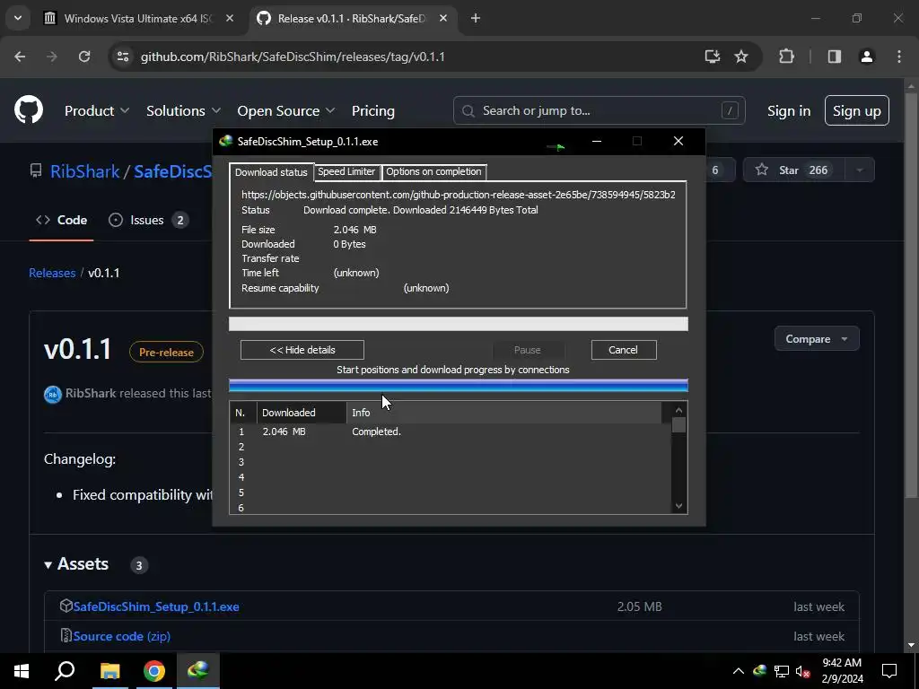Screen dimensions: 919x689
Task: Click the disabled Pause button
Action: coord(528,350)
